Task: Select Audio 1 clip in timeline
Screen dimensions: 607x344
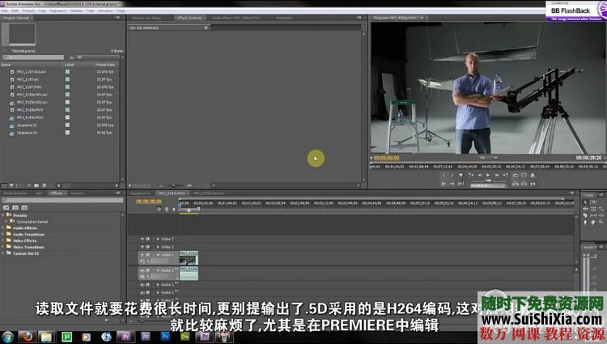Action: (189, 274)
